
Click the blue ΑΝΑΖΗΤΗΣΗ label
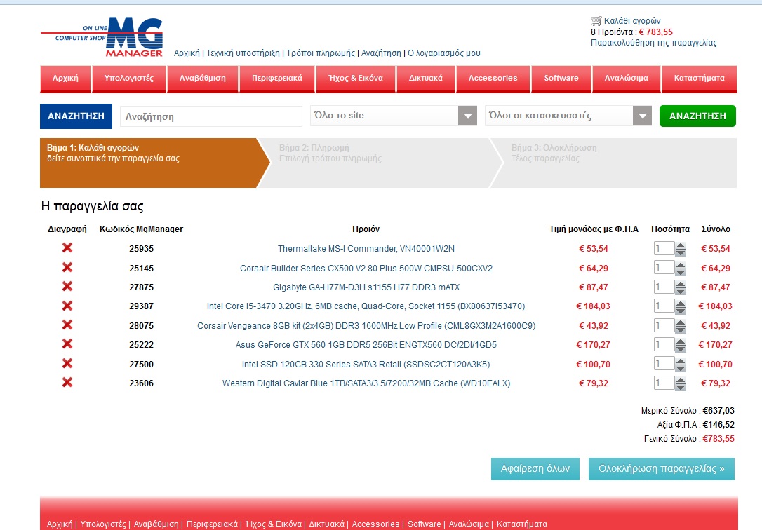click(x=76, y=116)
